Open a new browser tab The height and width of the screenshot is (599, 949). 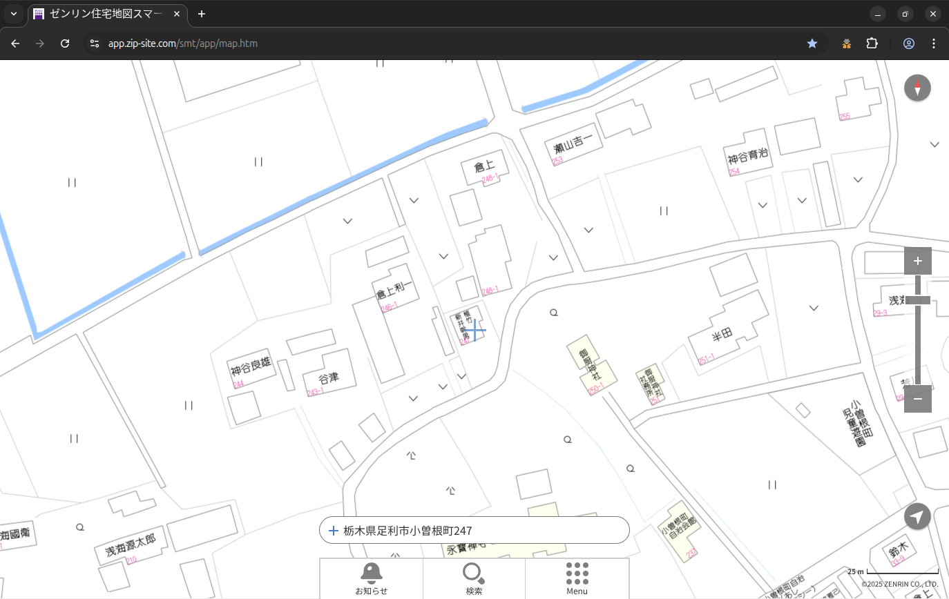202,14
